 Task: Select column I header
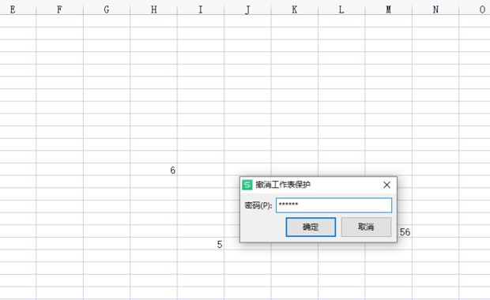[201, 9]
